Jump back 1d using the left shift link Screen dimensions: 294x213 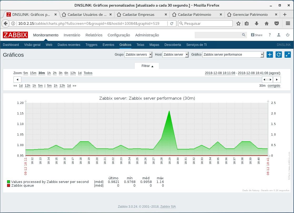point(21,86)
